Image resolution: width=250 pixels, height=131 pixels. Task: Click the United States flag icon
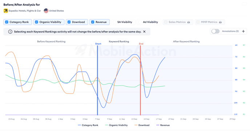(x=46, y=11)
